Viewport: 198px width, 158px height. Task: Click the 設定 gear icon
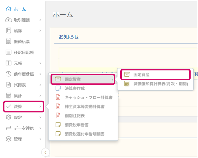point(9,117)
